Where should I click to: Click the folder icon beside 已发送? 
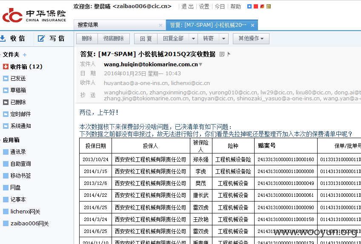6,78
